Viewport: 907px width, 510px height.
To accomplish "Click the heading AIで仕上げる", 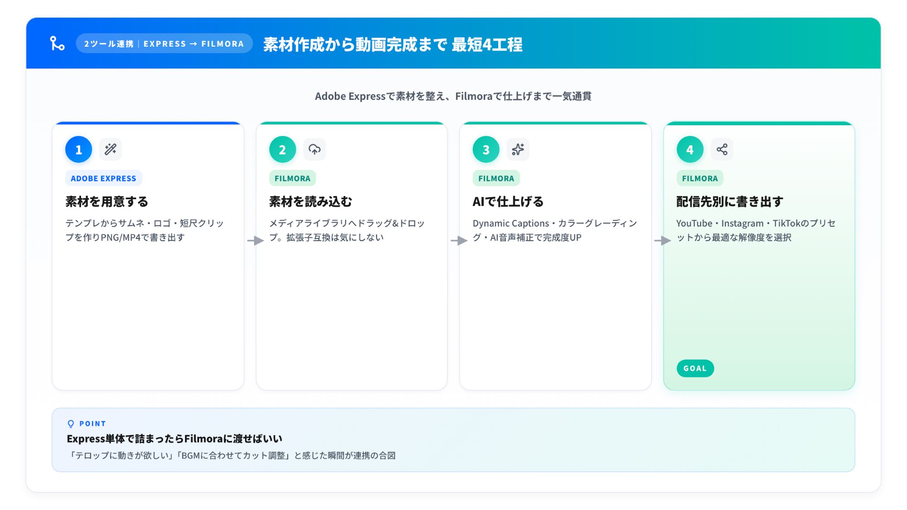I will (508, 201).
